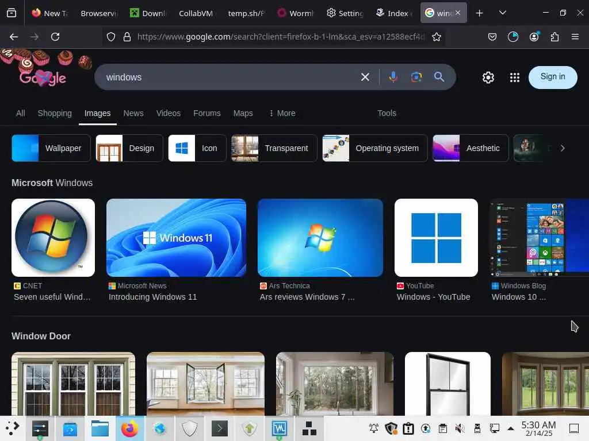Switch to the CollabVM tab
This screenshot has height=441, width=589.
tap(196, 13)
